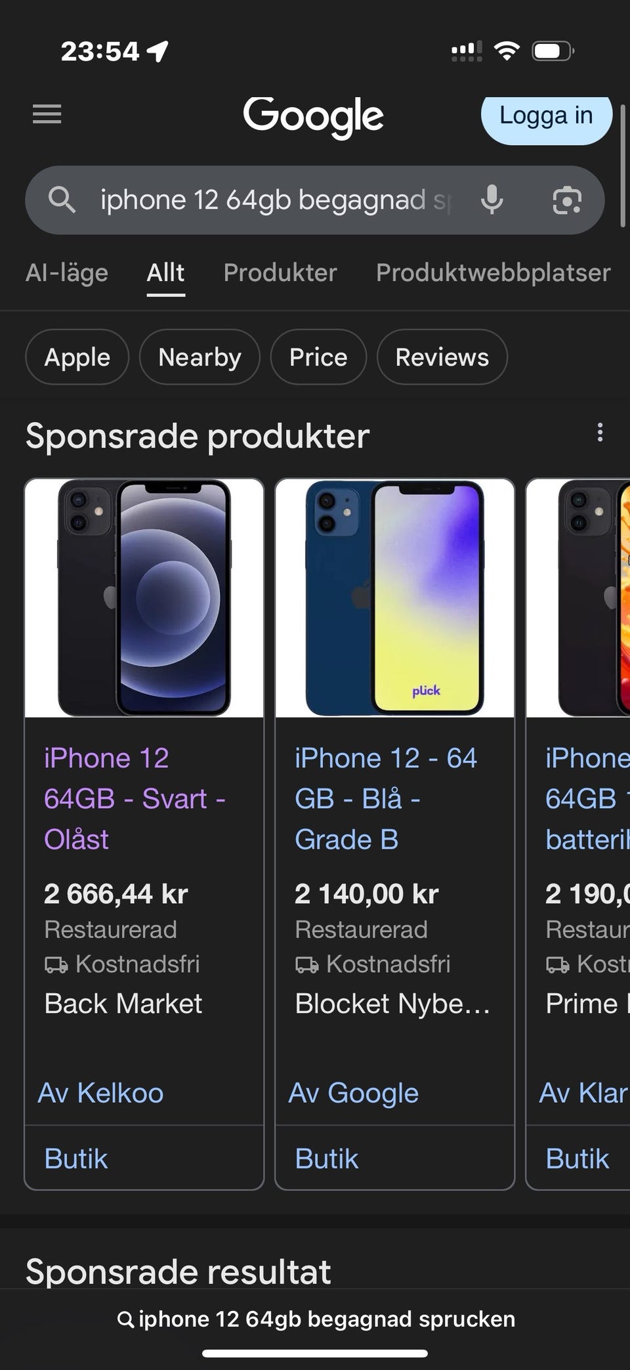Open the hamburger menu
This screenshot has height=1370, width=630.
click(x=47, y=114)
